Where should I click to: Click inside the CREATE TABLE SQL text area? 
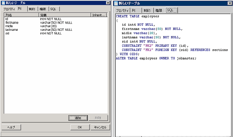pos(173,90)
